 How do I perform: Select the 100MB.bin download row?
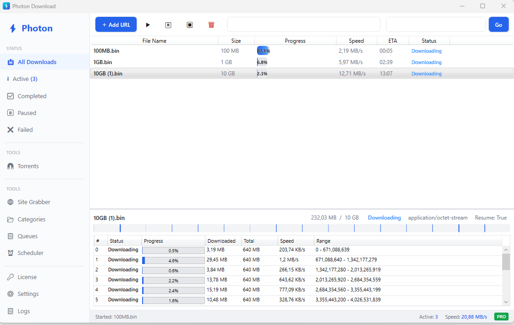click(x=302, y=51)
